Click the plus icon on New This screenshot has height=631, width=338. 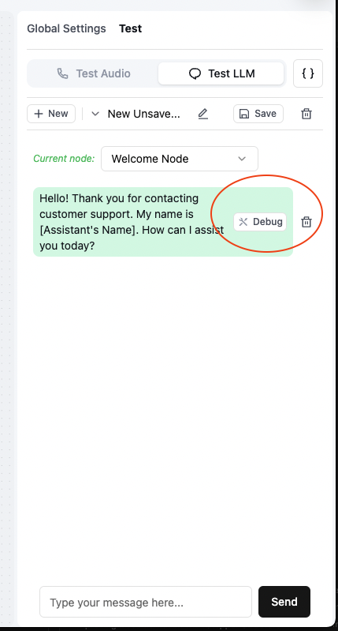tap(39, 114)
